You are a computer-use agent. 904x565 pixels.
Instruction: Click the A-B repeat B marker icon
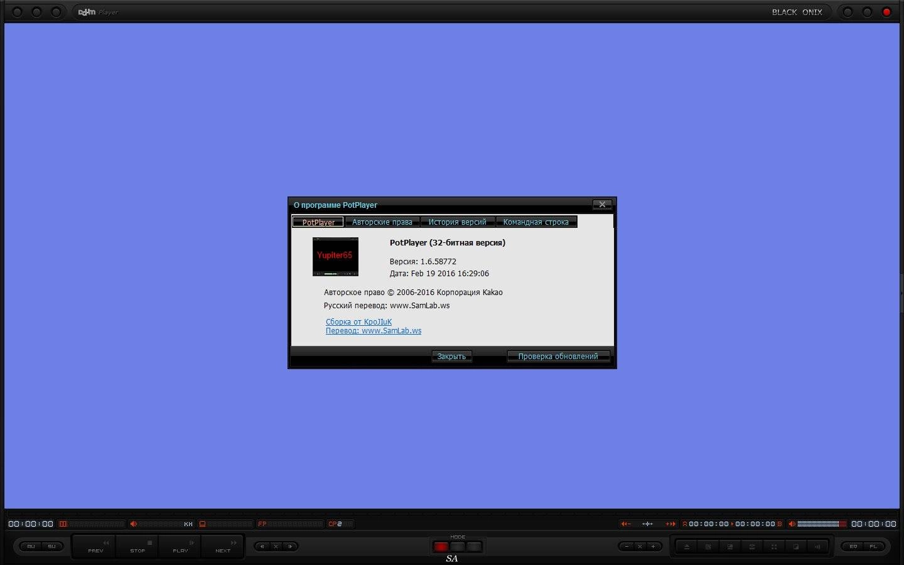(780, 524)
